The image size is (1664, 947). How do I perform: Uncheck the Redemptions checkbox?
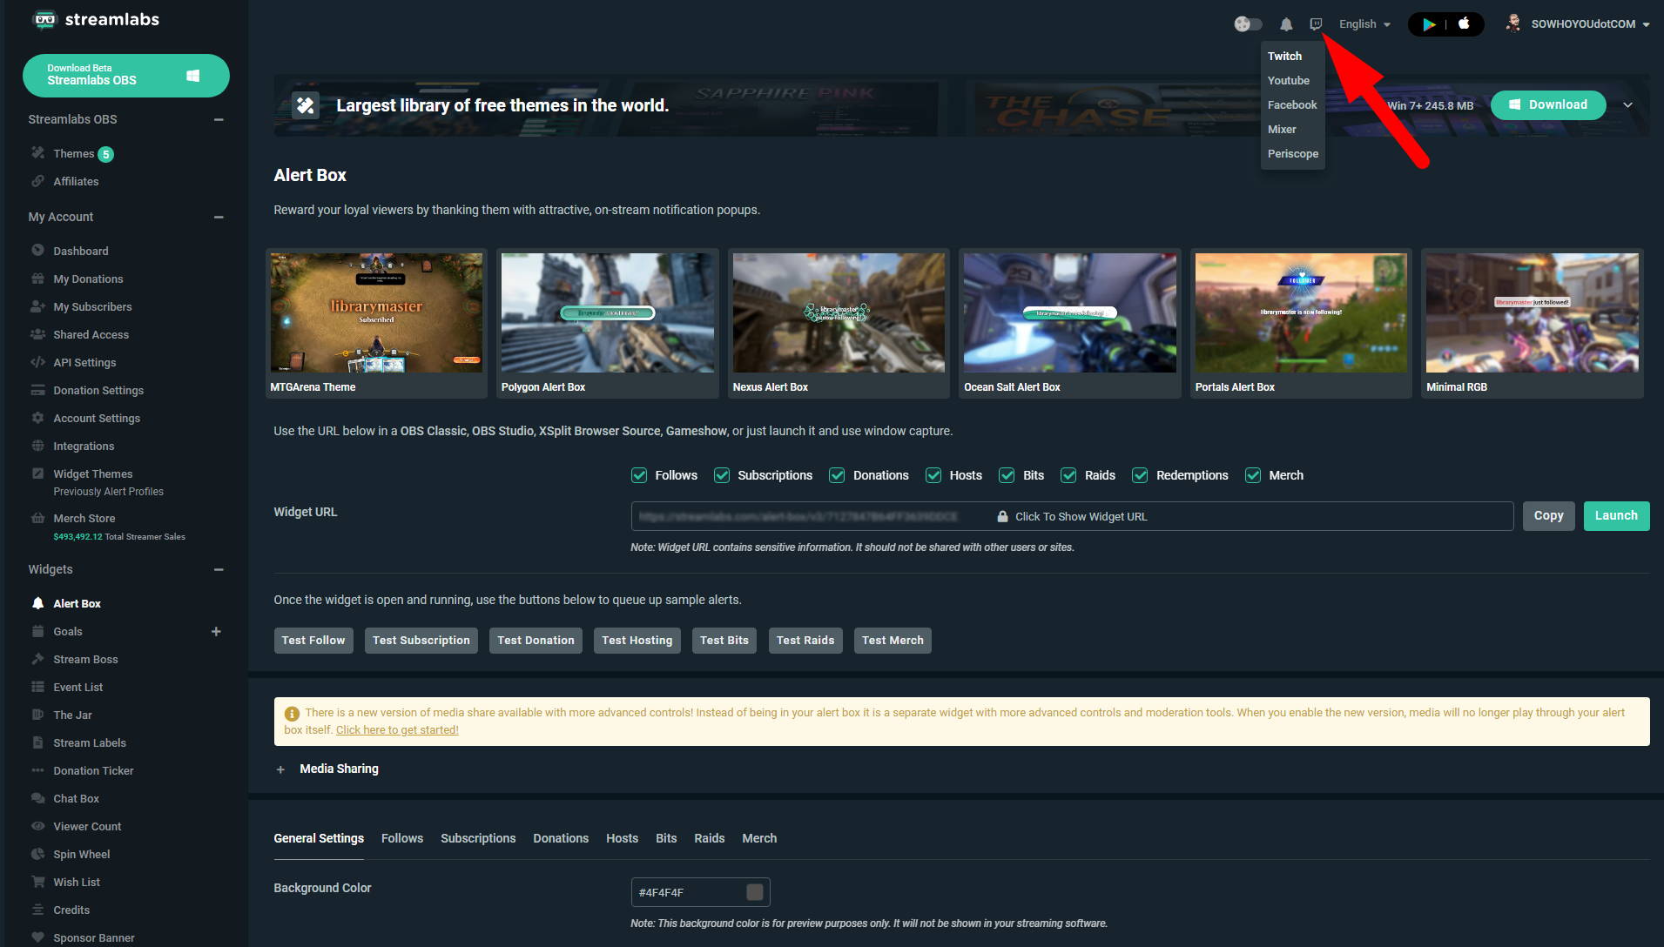click(x=1140, y=475)
